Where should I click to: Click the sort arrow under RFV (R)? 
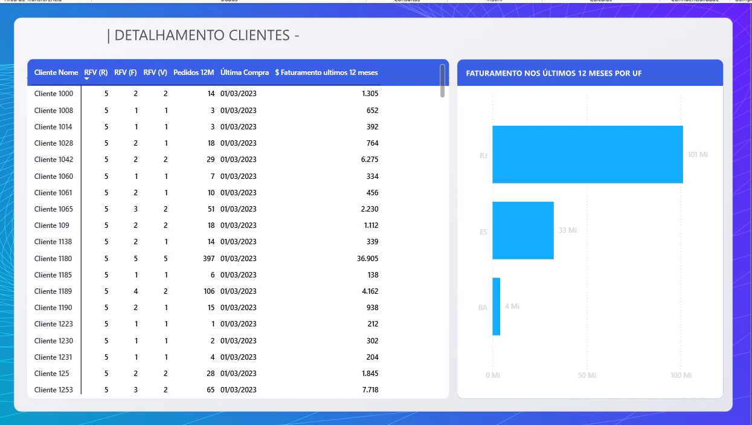click(x=87, y=79)
